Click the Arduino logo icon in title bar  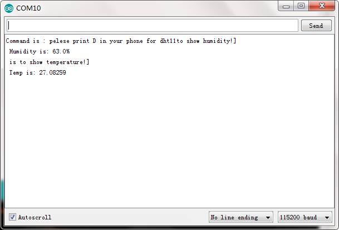tap(9, 8)
